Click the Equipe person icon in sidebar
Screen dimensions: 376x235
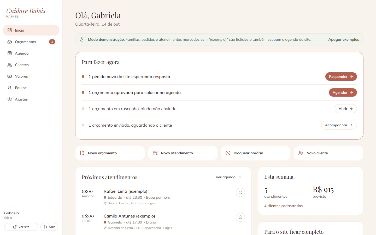click(10, 88)
